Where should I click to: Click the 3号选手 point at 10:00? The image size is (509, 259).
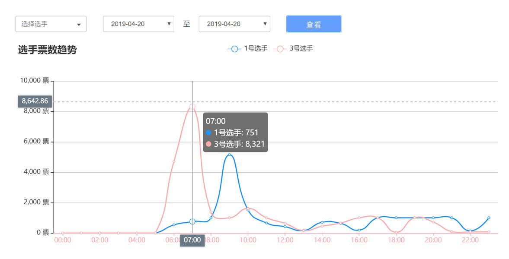click(x=248, y=208)
